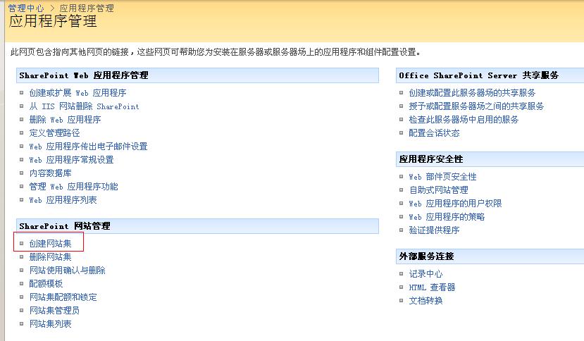This screenshot has height=341, width=584.
Task: Open Web 应用程序的策略 link
Action: [447, 217]
